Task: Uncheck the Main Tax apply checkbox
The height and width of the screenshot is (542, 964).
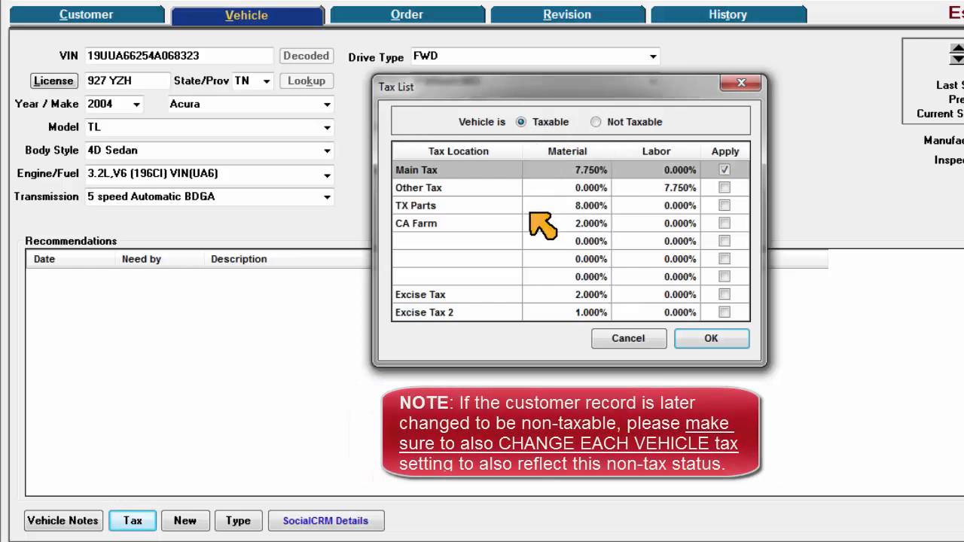Action: pyautogui.click(x=725, y=170)
